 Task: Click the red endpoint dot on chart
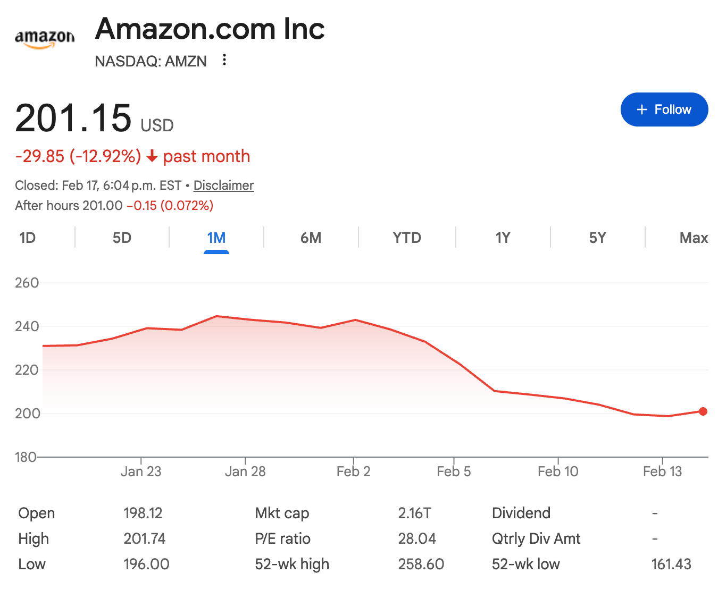pyautogui.click(x=703, y=411)
